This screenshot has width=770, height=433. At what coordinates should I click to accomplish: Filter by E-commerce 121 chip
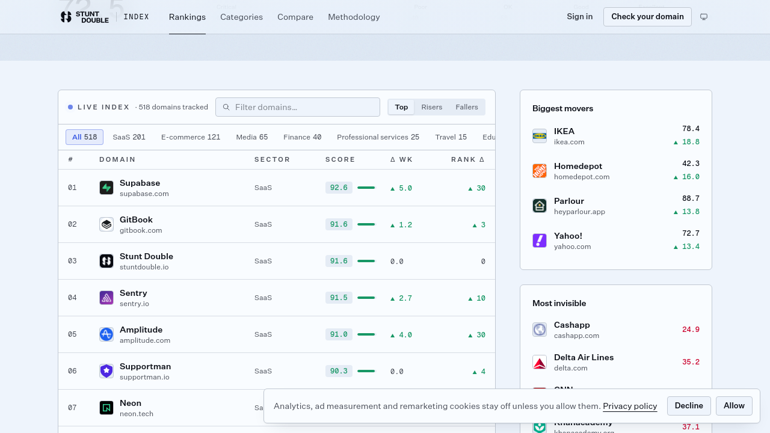pos(191,137)
